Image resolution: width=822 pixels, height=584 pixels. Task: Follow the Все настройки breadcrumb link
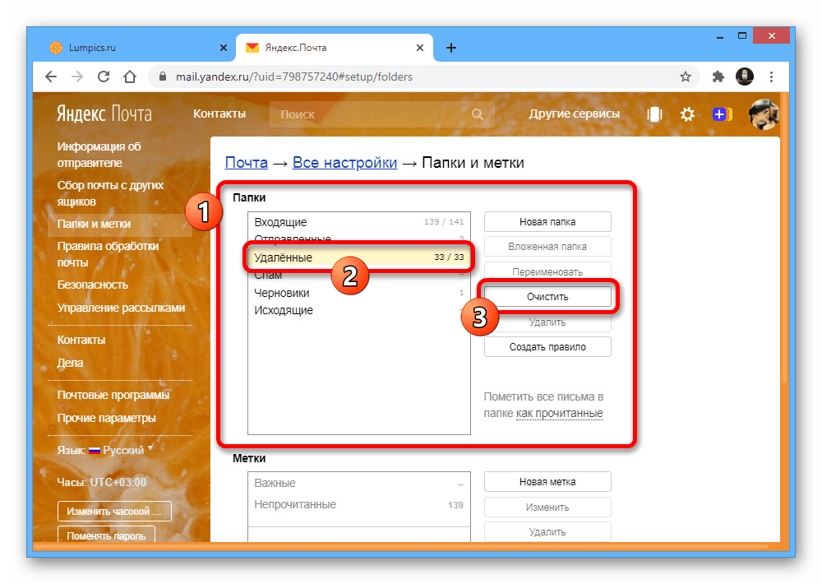click(344, 163)
